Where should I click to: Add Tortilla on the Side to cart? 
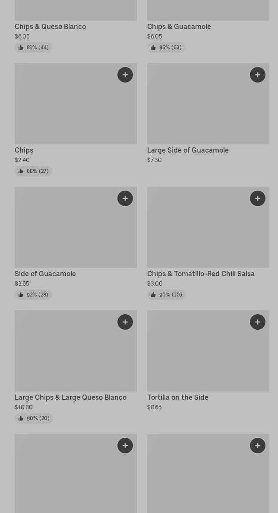coord(258,322)
